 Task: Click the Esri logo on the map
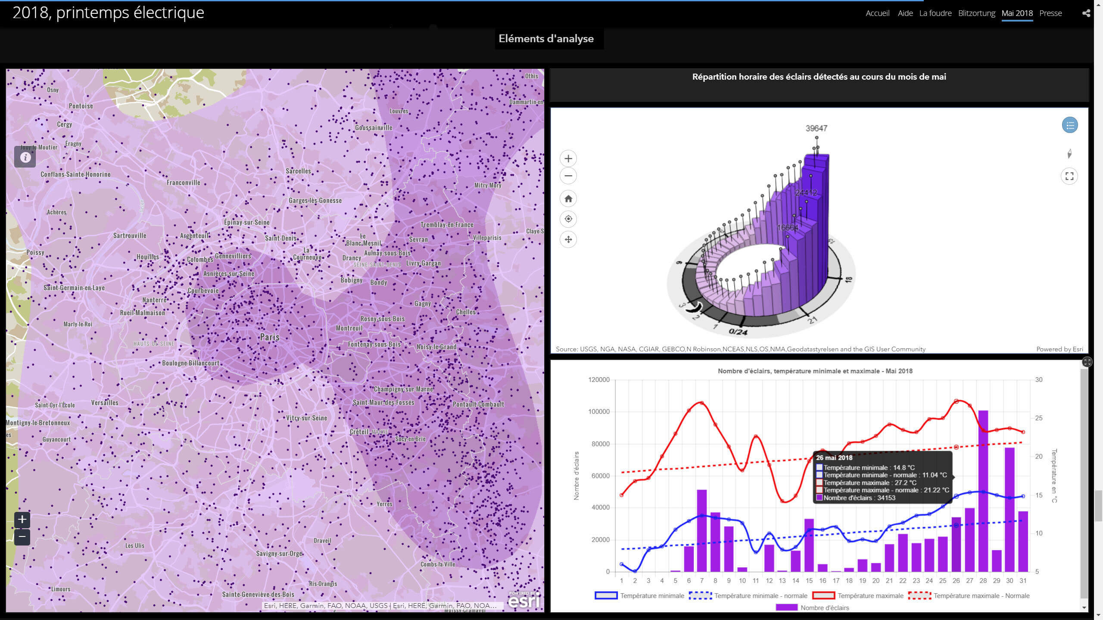pos(524,600)
